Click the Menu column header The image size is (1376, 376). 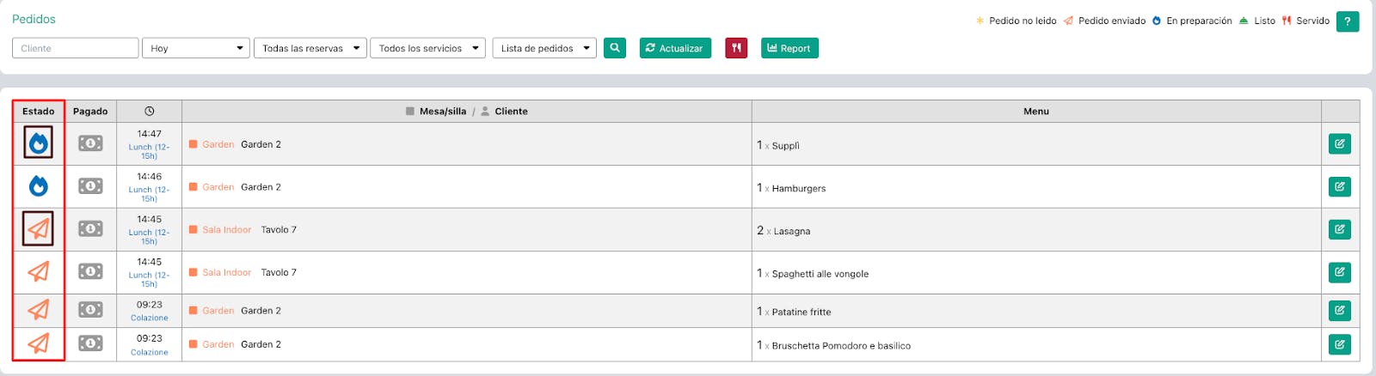1035,111
